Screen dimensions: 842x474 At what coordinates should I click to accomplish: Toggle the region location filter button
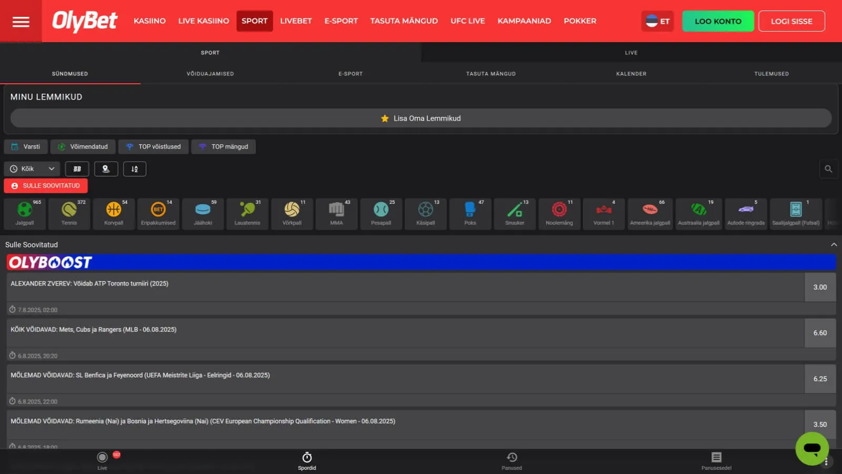106,169
